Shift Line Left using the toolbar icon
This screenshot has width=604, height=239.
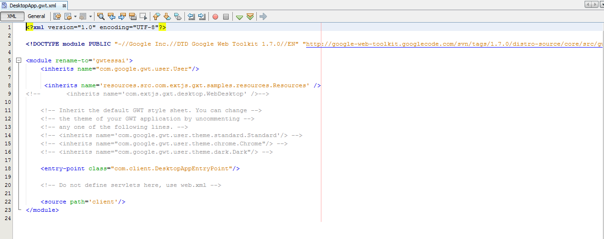[x=191, y=17]
